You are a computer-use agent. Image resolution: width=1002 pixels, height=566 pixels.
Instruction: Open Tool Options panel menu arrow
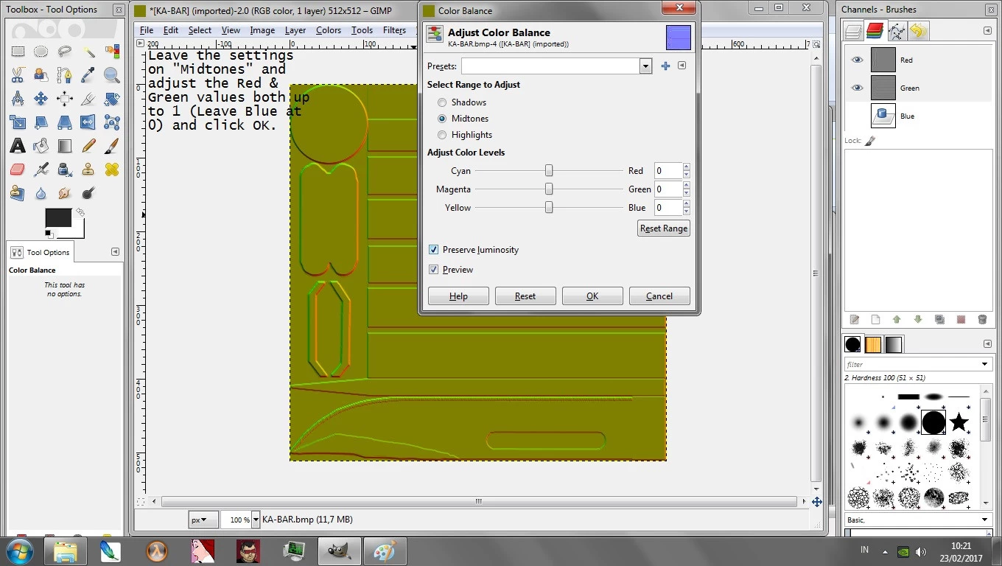[x=115, y=252]
